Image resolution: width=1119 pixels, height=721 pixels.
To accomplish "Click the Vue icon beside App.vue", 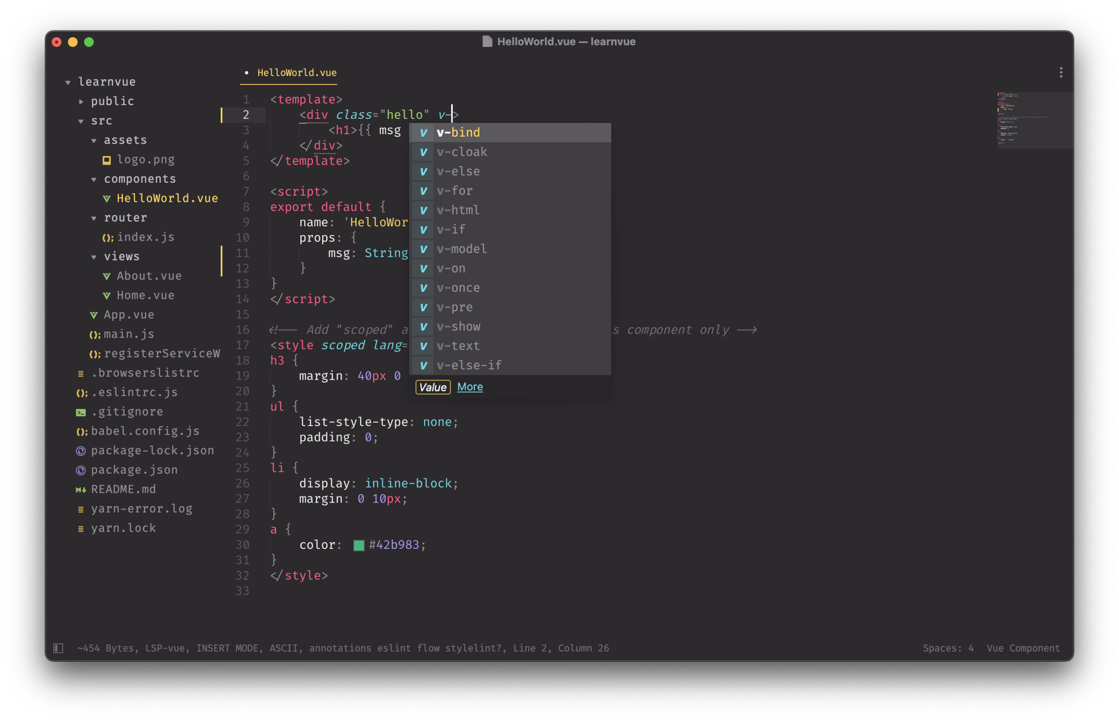I will point(94,315).
